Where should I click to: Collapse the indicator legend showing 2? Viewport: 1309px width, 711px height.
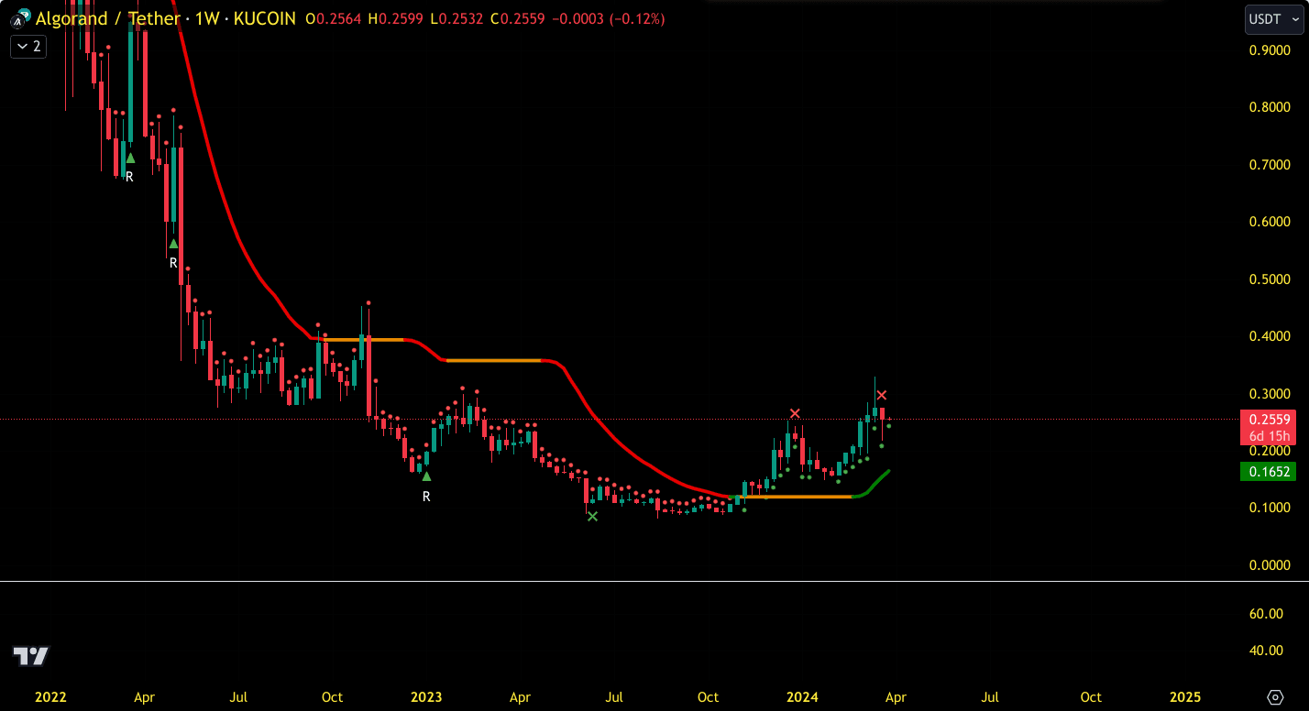(28, 46)
